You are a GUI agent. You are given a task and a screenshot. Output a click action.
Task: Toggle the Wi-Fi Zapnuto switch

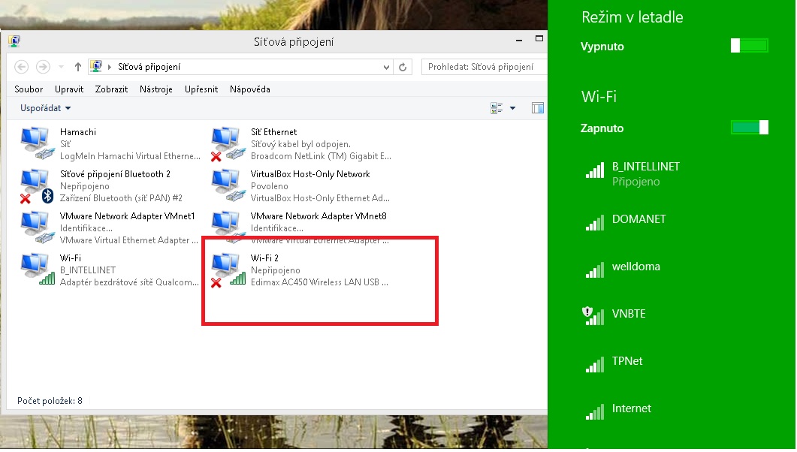click(749, 128)
